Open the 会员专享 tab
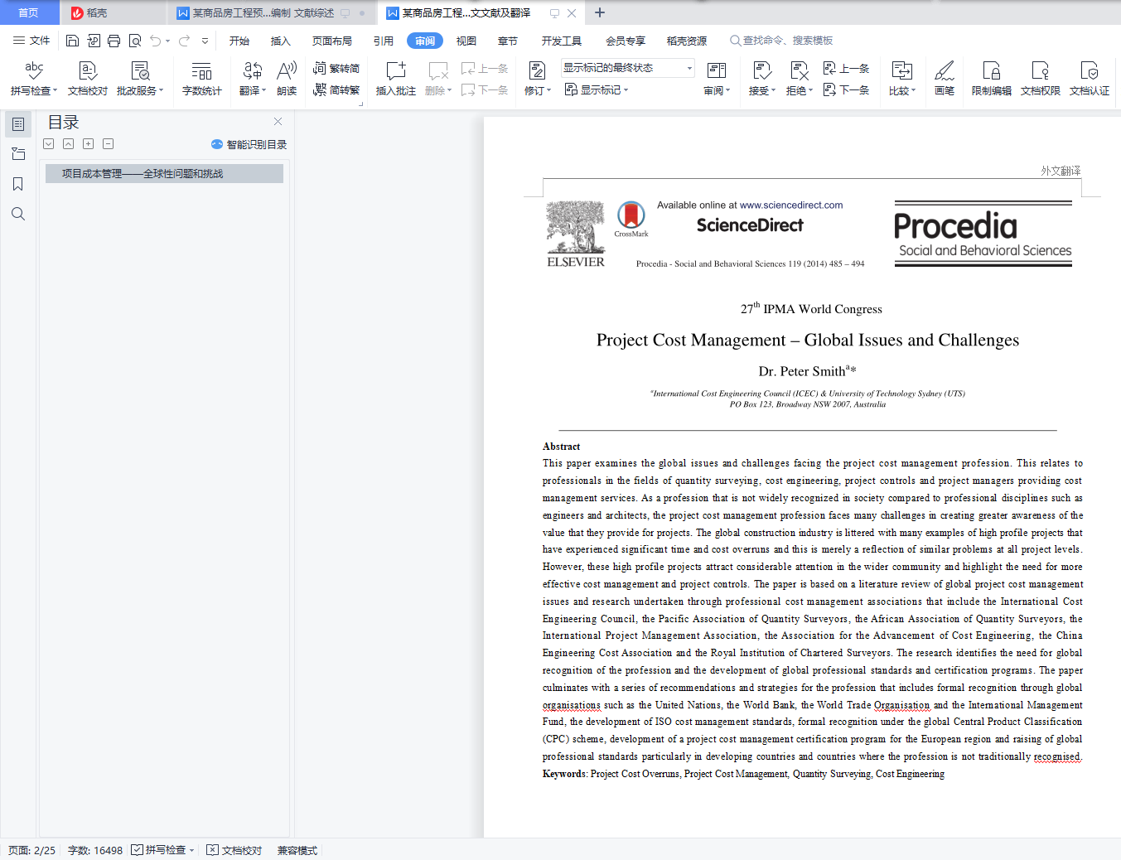The image size is (1121, 860). click(626, 41)
